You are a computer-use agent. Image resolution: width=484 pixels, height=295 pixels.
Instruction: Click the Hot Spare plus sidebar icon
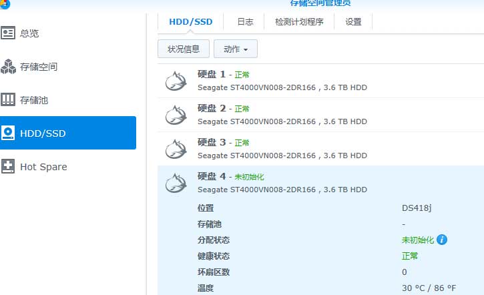(8, 166)
